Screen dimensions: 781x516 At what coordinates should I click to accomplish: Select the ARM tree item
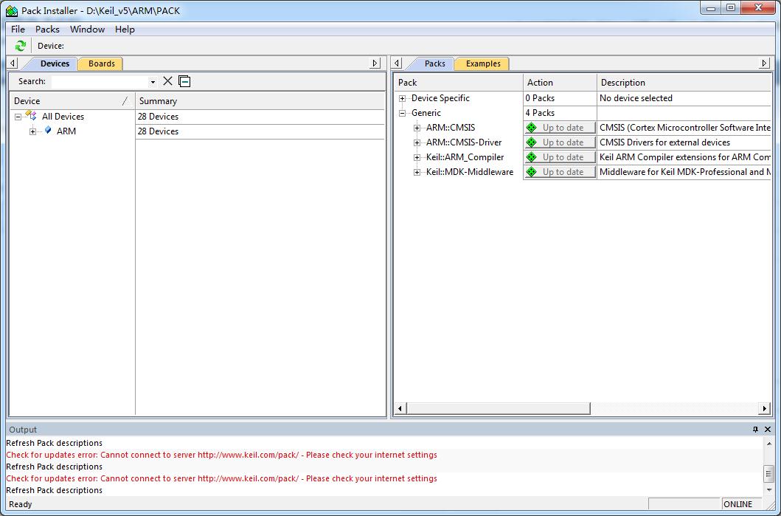tap(66, 131)
